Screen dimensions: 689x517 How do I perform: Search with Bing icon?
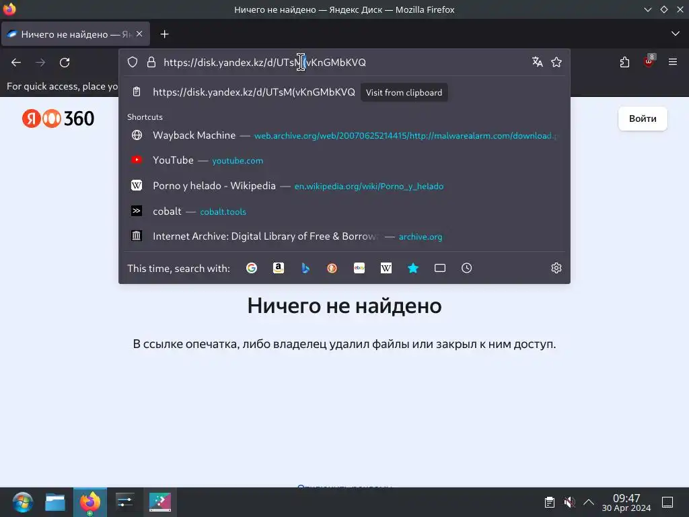coord(305,268)
